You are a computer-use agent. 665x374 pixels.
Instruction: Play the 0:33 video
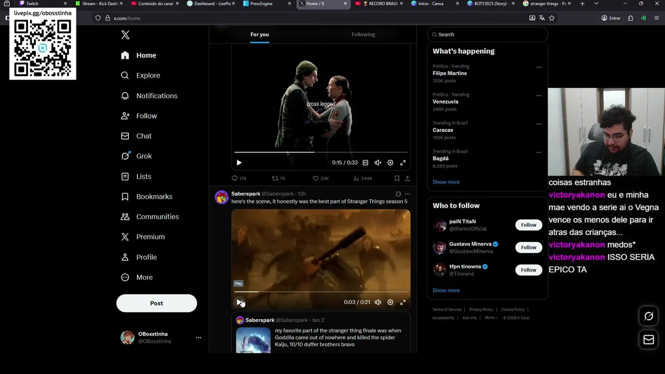tap(239, 163)
